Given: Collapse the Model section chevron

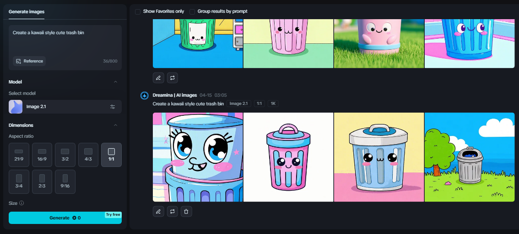Looking at the screenshot, I should (x=115, y=82).
